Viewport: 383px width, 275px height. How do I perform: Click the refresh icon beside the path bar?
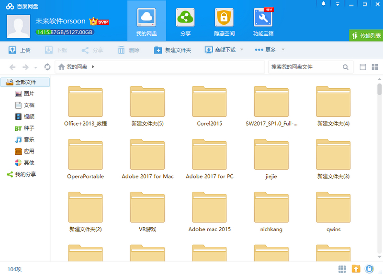[x=47, y=67]
